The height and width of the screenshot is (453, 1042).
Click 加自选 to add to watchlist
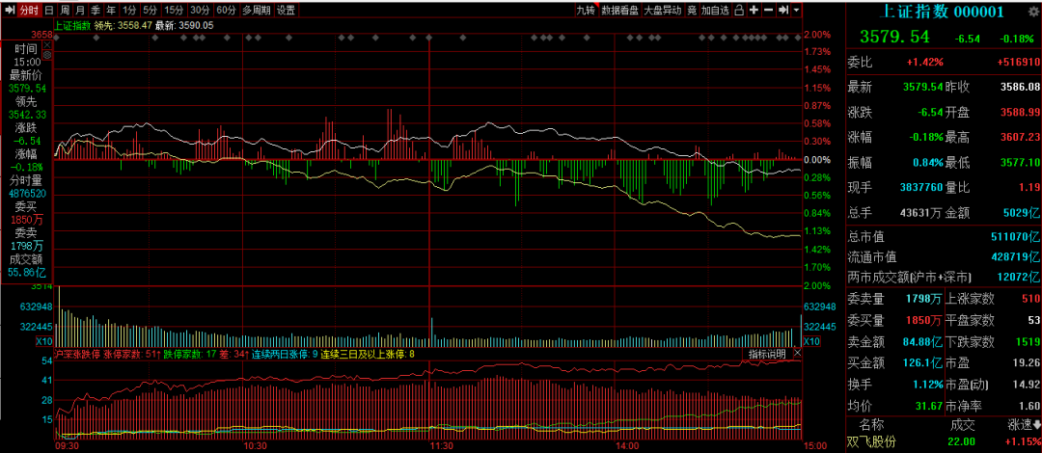tap(715, 10)
